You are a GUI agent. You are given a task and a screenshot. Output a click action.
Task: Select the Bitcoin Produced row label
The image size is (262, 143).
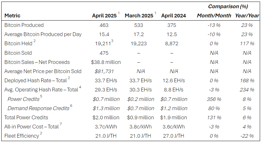pos(24,25)
